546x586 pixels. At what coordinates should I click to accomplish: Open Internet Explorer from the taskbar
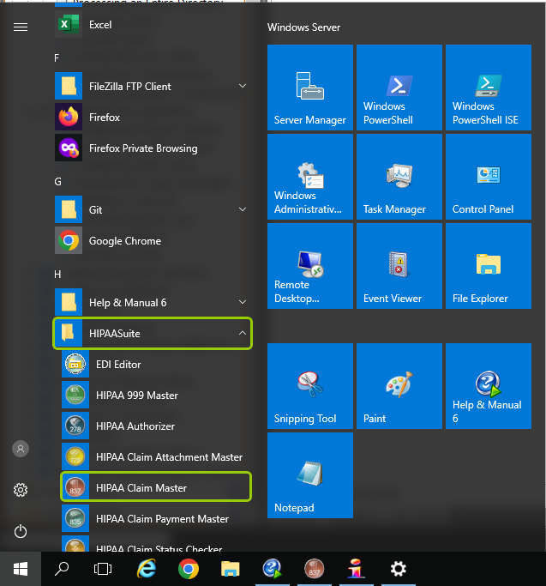point(147,569)
